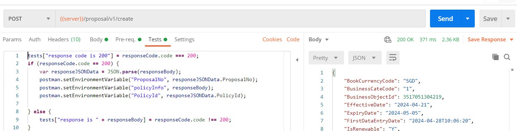Image resolution: width=517 pixels, height=131 pixels.
Task: Copy response body with the copy icon
Action: tap(496, 57)
